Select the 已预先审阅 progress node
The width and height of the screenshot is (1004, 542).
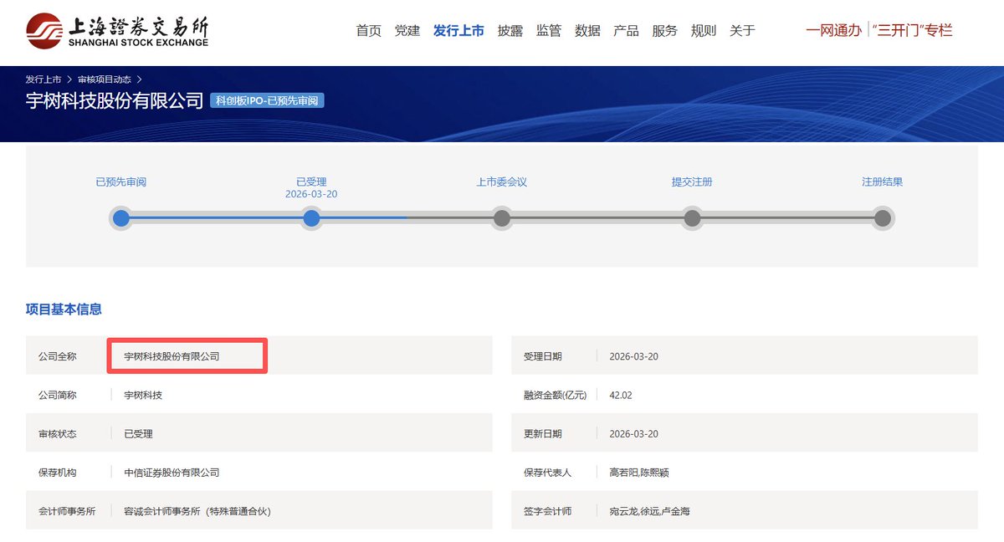tap(121, 218)
